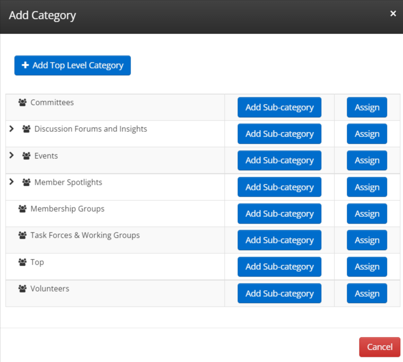The height and width of the screenshot is (362, 403).
Task: Assign the Task Forces & Working Groups category
Action: tap(367, 240)
